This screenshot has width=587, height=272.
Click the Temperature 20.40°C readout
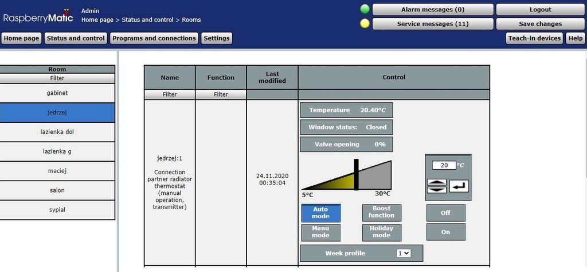pyautogui.click(x=346, y=110)
